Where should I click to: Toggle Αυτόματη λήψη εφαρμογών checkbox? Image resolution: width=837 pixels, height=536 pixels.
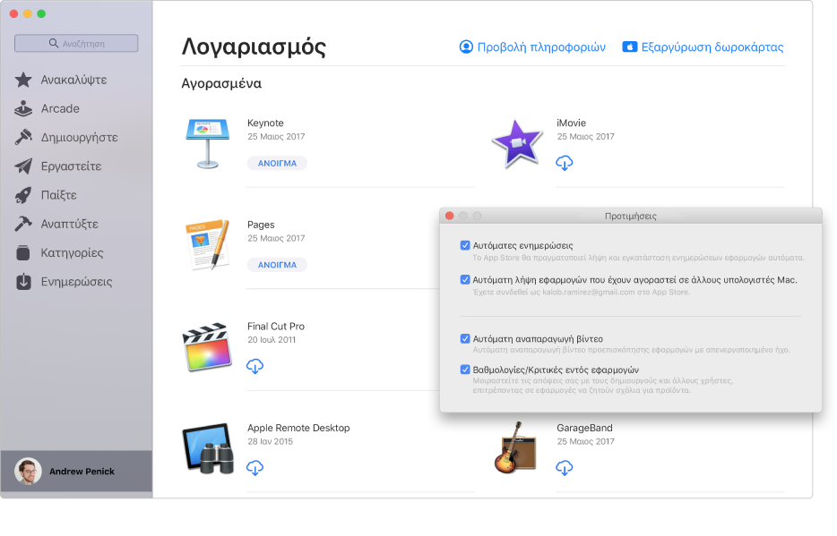click(x=465, y=279)
